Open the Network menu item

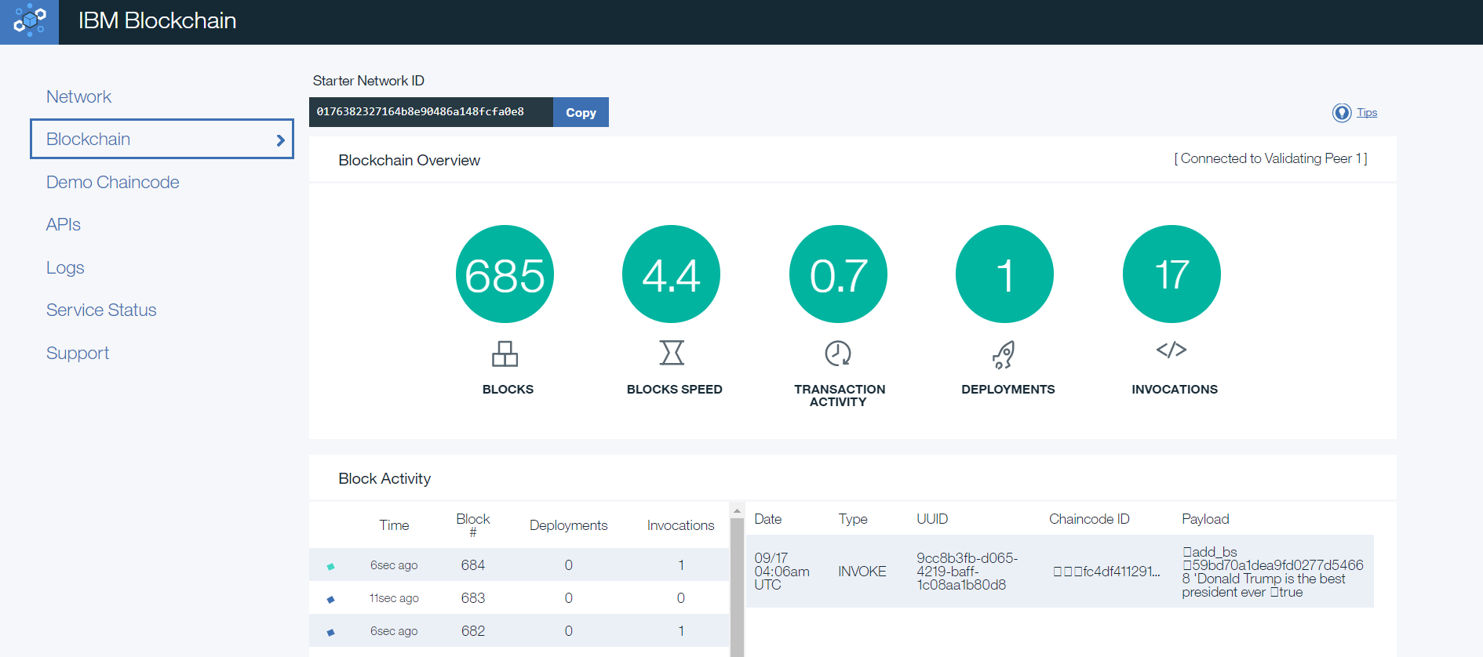[x=78, y=96]
